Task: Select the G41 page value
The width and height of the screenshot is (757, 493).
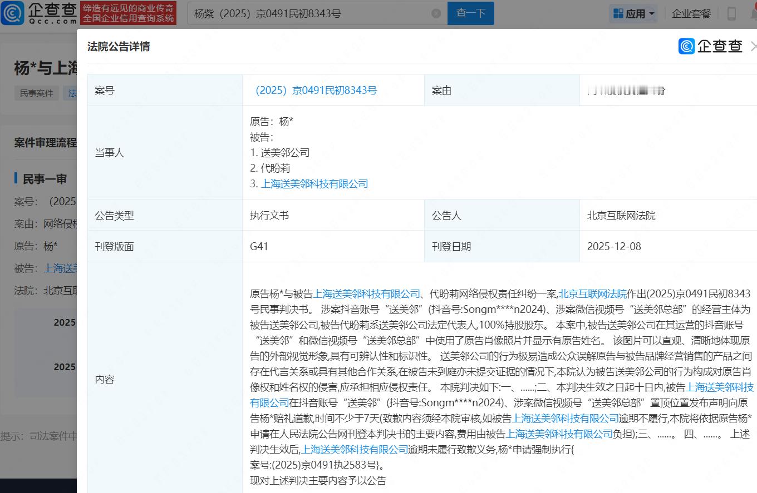Action: click(259, 246)
